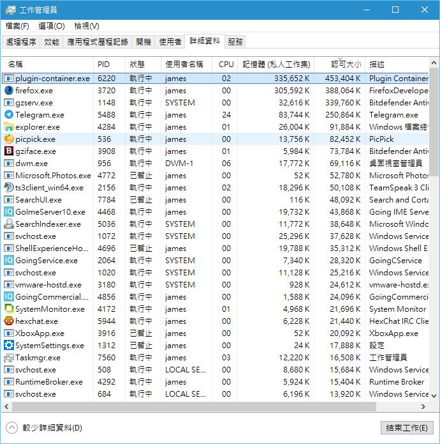Screen dimensions: 440x444
Task: Click Telegram.exe CPU value 24
Action: pos(226,115)
